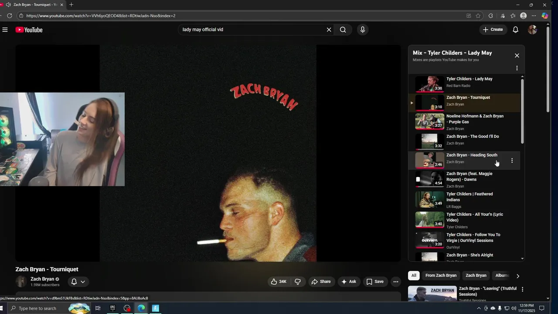558x314 pixels.
Task: Open more actions below the video
Action: 396,282
